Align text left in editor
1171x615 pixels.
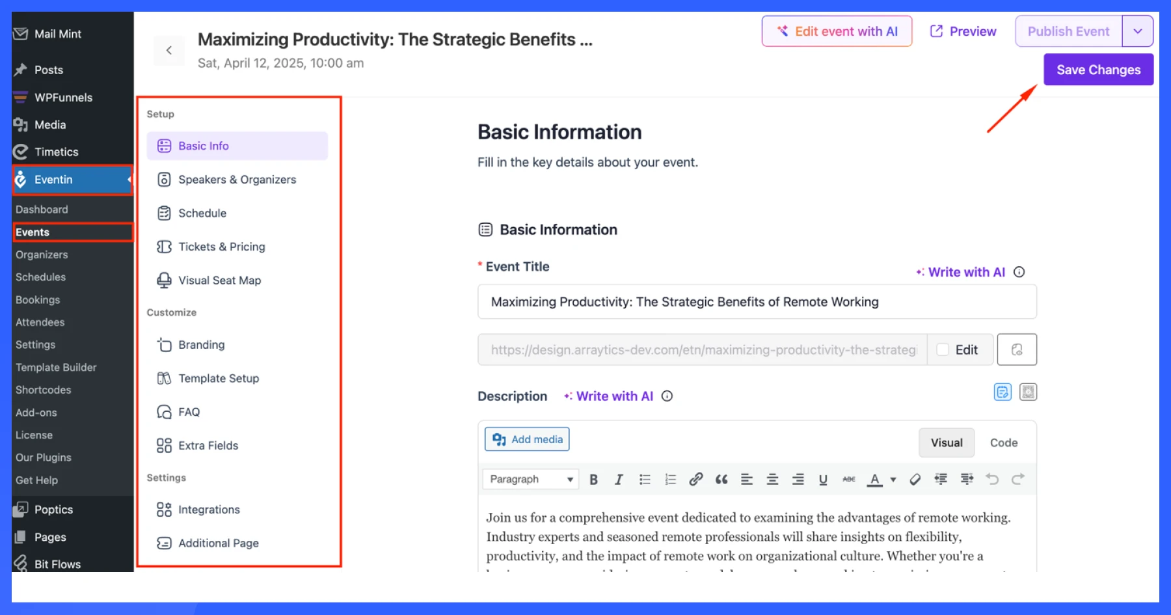747,480
